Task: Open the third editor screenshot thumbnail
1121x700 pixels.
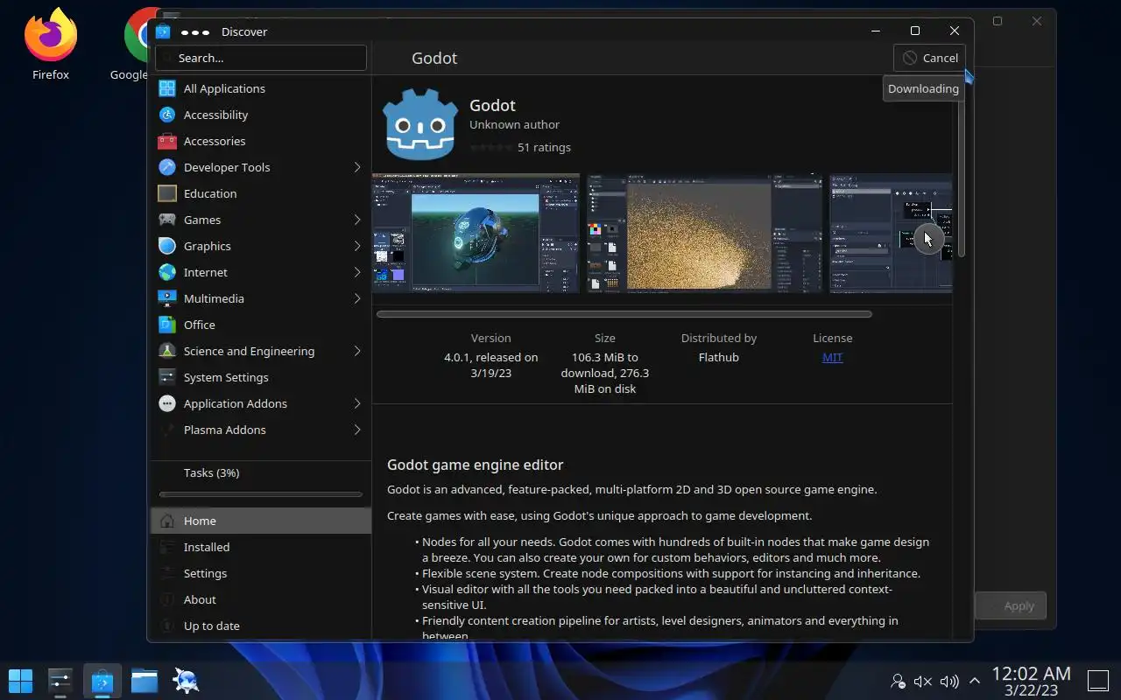Action: [x=891, y=233]
